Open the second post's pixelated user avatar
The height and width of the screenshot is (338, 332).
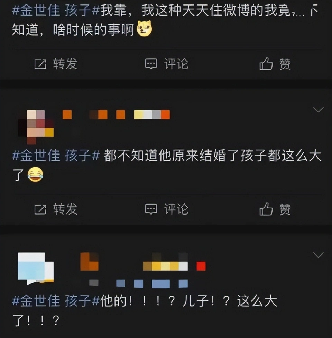(x=36, y=127)
